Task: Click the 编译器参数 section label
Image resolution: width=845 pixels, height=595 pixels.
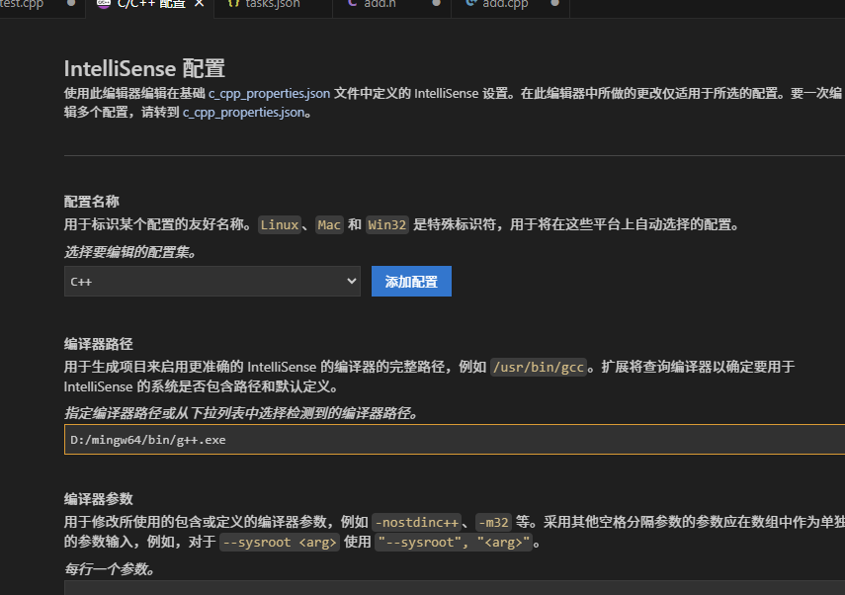Action: pos(99,499)
